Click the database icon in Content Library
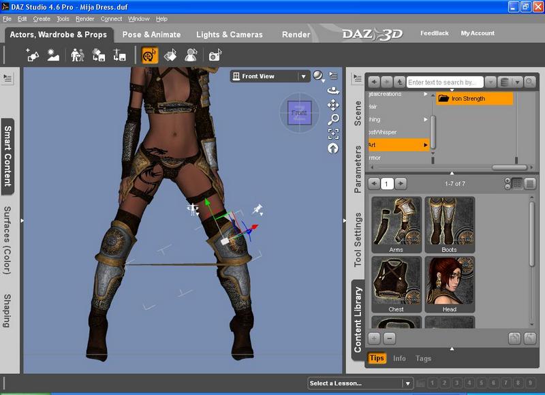The image size is (545, 395). [x=505, y=82]
